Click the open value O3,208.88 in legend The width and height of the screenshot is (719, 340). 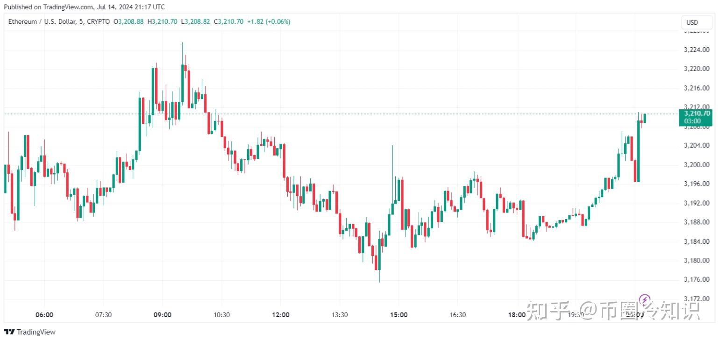pos(128,21)
